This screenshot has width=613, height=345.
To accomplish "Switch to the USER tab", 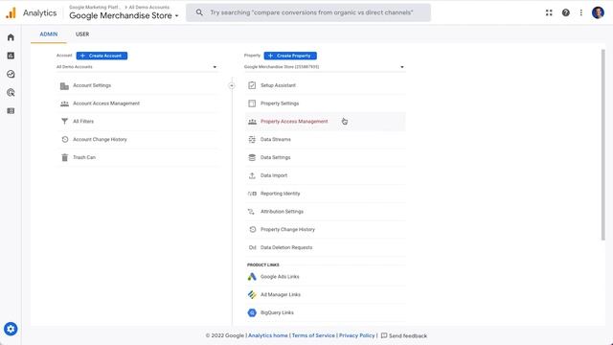I will [x=82, y=34].
